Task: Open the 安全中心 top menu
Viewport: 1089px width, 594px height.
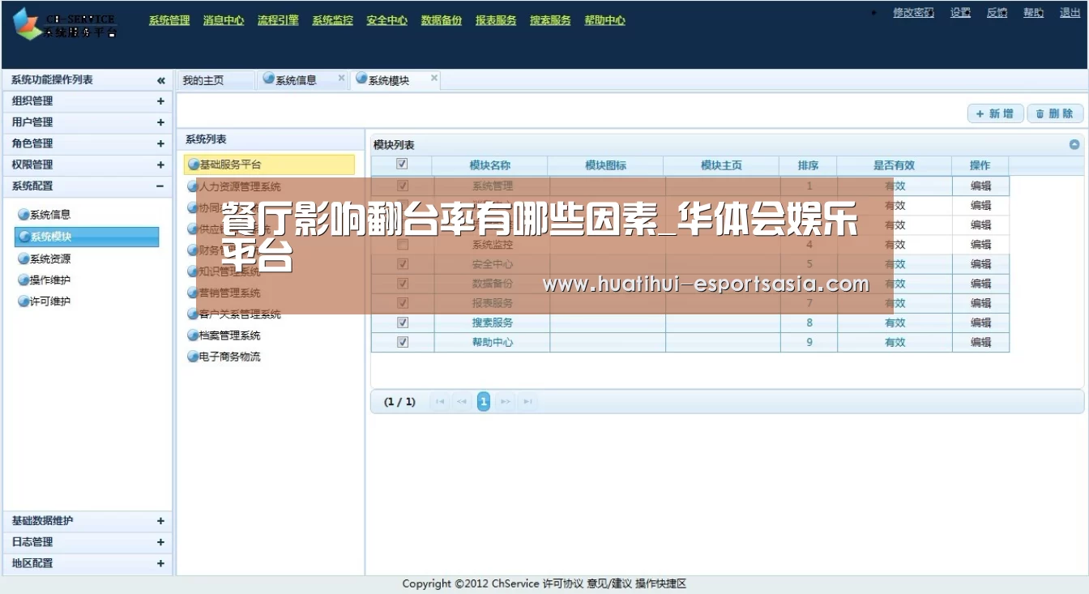Action: click(x=386, y=20)
